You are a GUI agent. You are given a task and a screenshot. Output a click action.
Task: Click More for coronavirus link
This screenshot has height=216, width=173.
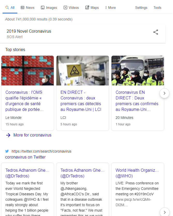(x=32, y=135)
